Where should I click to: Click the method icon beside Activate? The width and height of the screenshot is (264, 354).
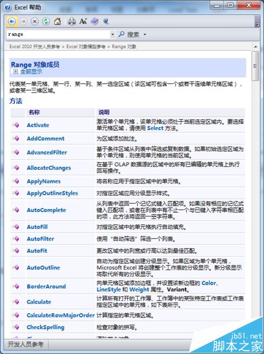click(x=16, y=125)
